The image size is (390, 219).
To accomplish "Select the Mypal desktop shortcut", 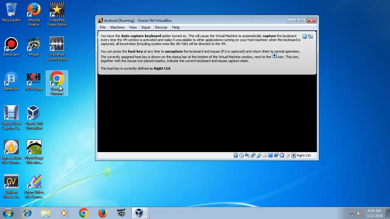I will coord(34,47).
